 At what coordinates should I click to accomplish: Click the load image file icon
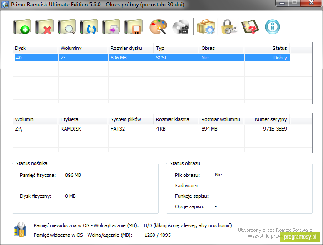coord(111,27)
